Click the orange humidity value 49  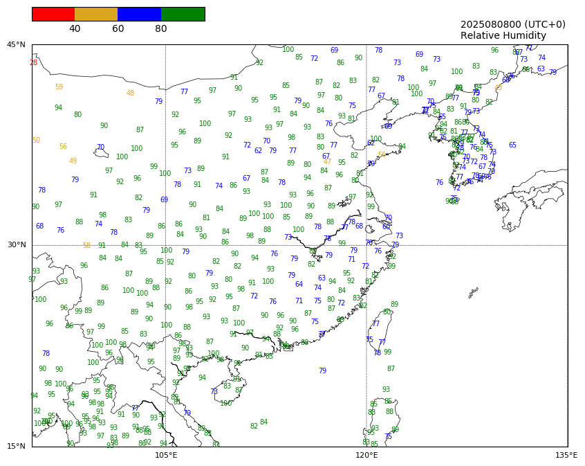[x=73, y=161]
